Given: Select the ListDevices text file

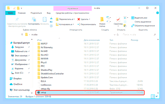Looking at the screenshot, I should [x=44, y=85].
